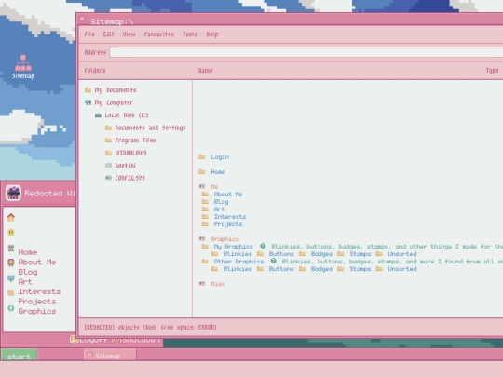Screen dimensions: 503x377
Task: Click the ribbon badge icon beside About Me
Action: [x=11, y=263]
